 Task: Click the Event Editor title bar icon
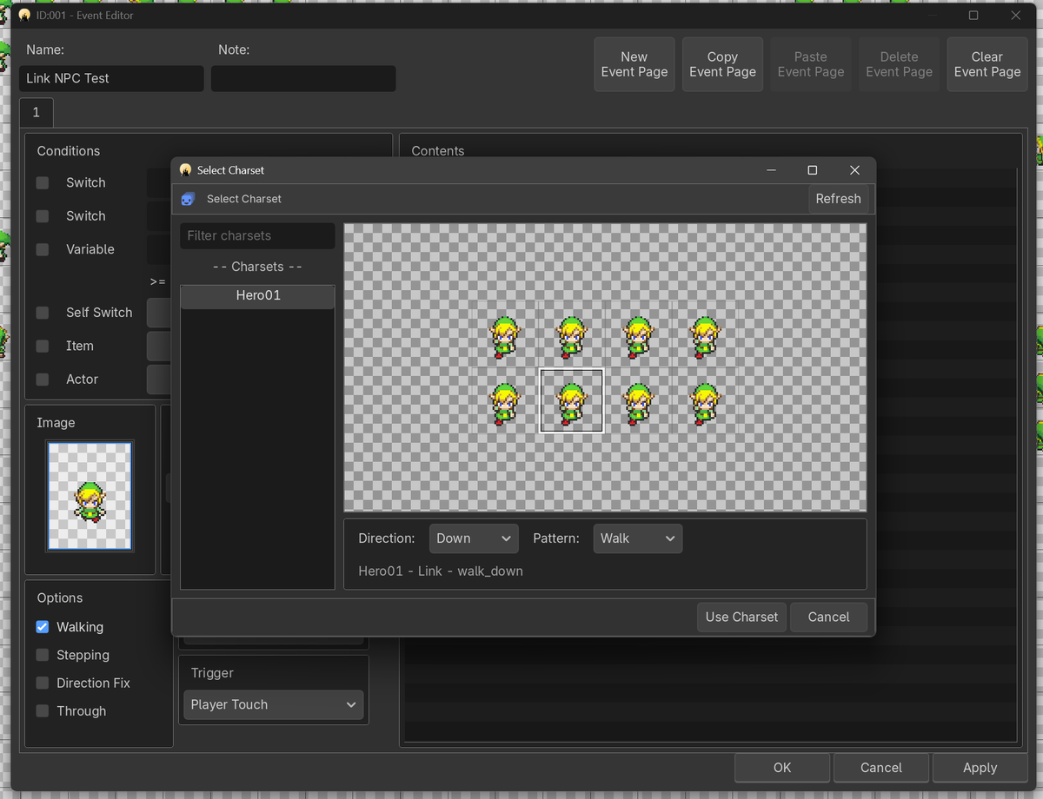click(x=24, y=16)
